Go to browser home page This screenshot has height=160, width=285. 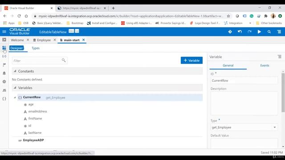(26, 16)
